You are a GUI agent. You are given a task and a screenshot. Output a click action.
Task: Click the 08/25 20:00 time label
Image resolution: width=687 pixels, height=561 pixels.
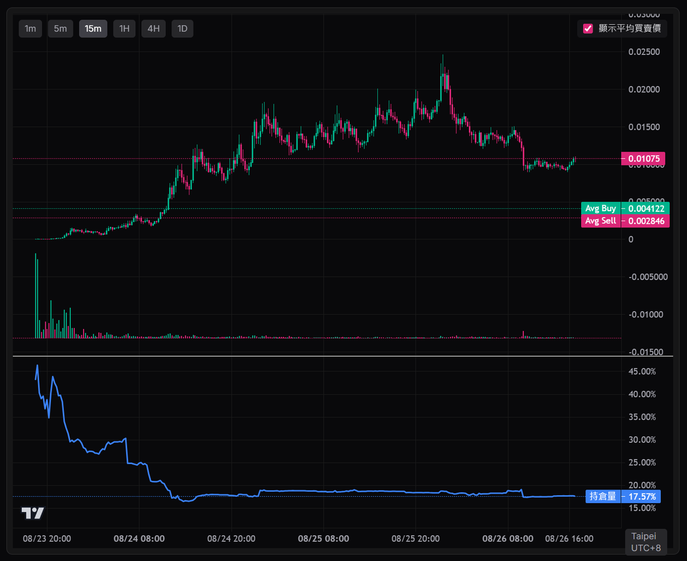pos(416,539)
